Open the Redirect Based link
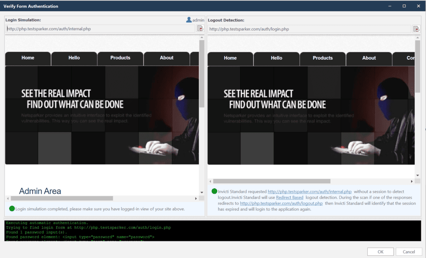This screenshot has width=426, height=258. click(x=290, y=197)
